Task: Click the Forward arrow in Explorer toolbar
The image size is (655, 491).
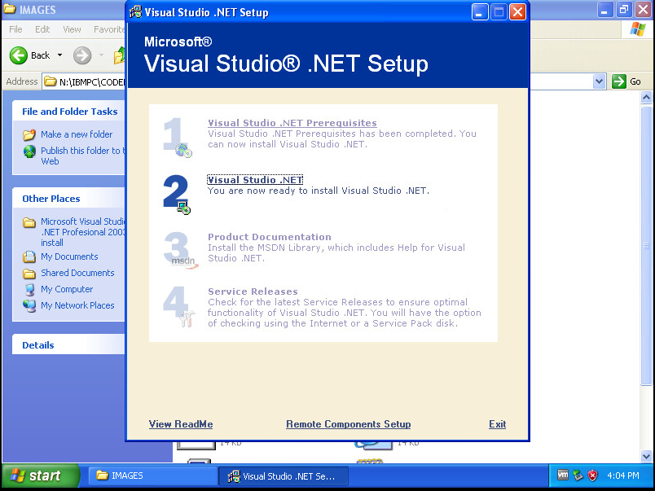Action: click(82, 55)
